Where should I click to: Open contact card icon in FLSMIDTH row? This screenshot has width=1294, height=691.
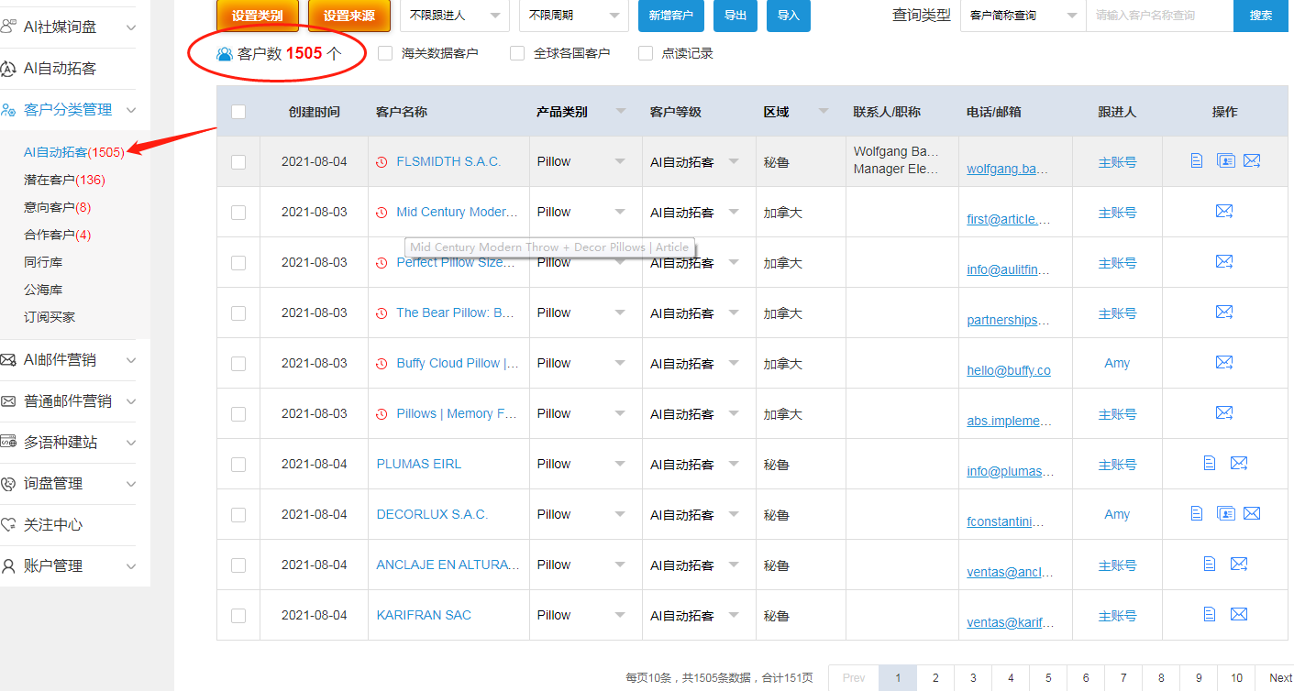1226,161
